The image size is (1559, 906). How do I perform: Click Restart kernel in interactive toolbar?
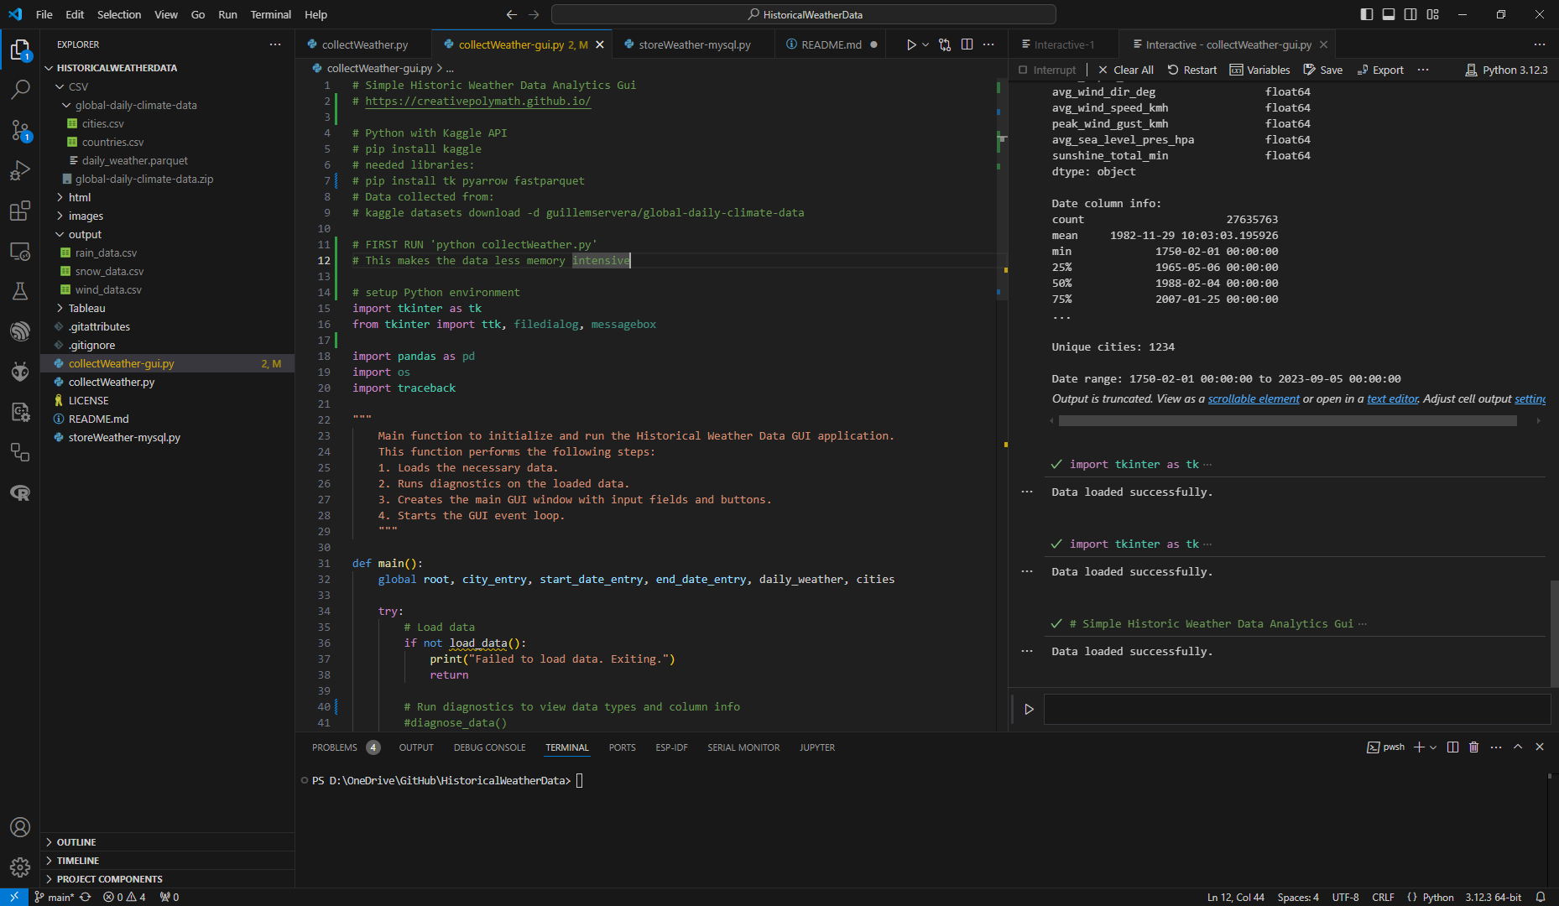pos(1191,70)
